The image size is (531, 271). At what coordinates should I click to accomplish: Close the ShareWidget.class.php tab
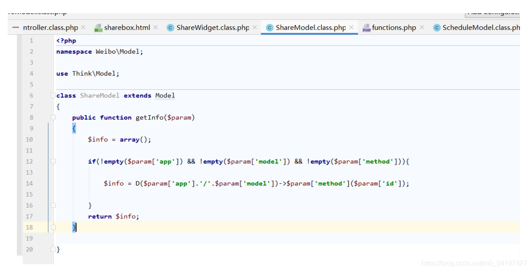(255, 28)
